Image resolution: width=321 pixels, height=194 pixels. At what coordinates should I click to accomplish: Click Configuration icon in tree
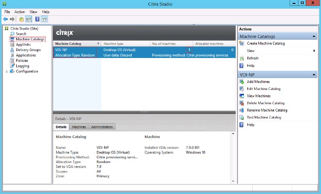click(x=12, y=71)
